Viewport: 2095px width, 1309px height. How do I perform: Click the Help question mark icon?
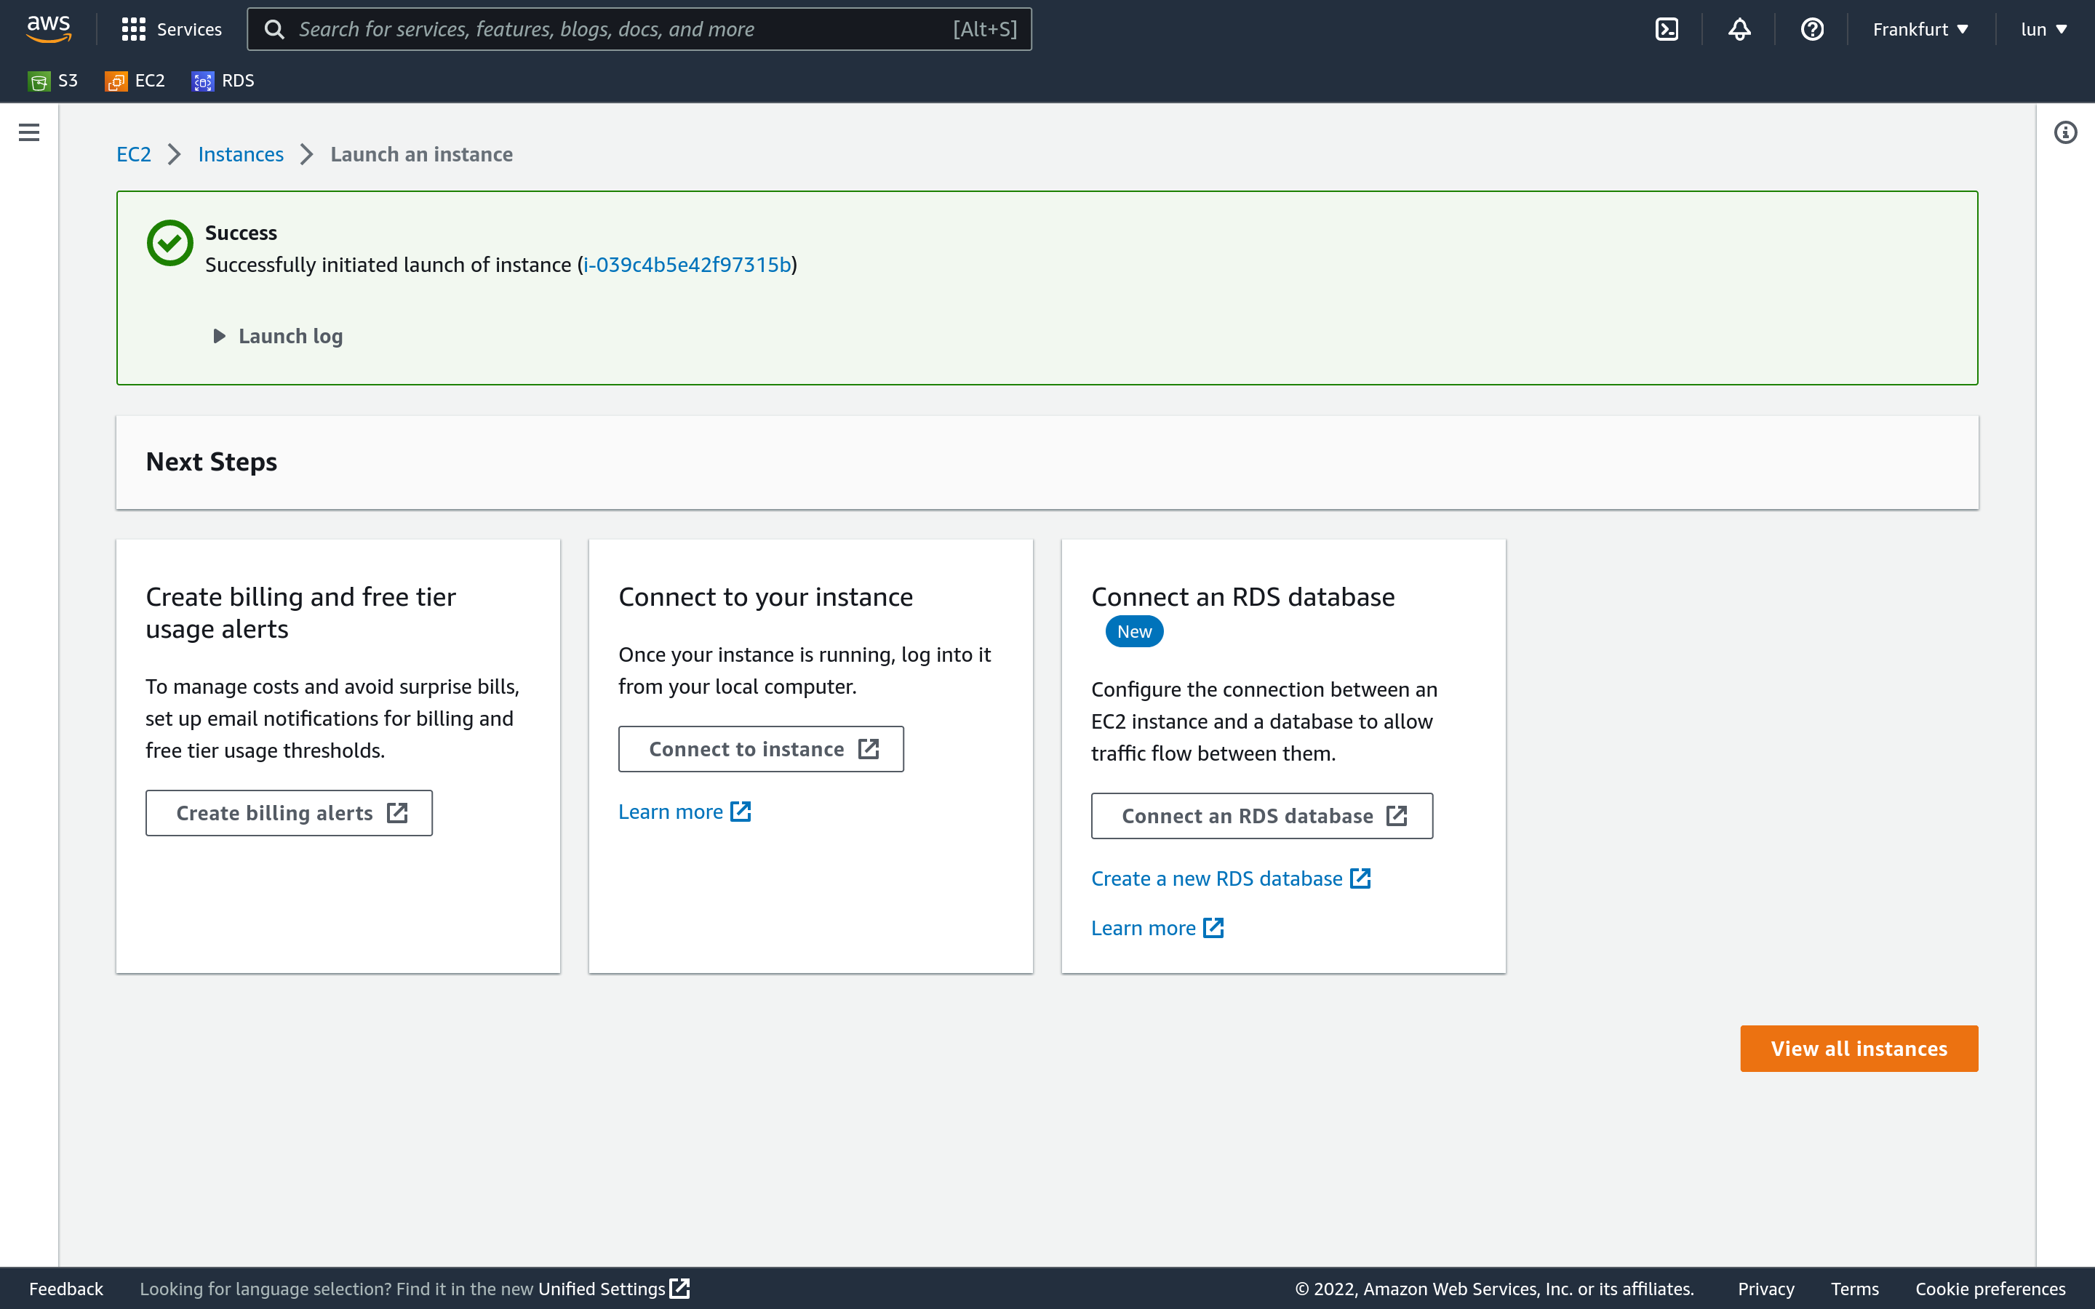[1811, 28]
